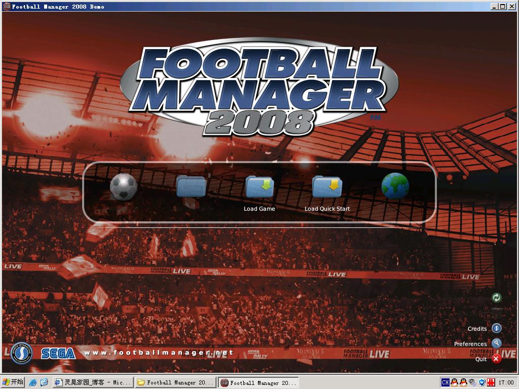Click the blue SEGA logo
The width and height of the screenshot is (519, 389).
[x=58, y=354]
